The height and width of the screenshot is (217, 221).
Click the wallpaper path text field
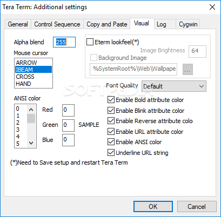click(133, 69)
